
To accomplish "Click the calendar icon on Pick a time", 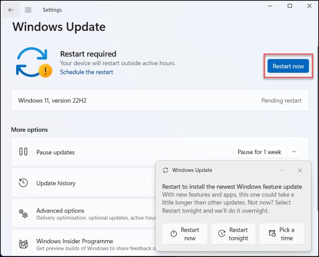I will [x=272, y=233].
